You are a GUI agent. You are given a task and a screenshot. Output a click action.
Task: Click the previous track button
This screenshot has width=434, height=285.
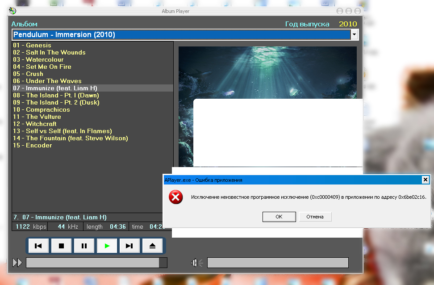coord(38,246)
